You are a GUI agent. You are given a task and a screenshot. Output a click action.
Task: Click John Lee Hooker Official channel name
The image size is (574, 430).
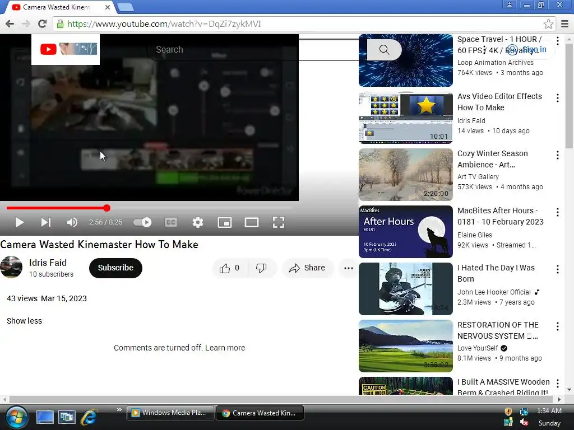pyautogui.click(x=494, y=292)
